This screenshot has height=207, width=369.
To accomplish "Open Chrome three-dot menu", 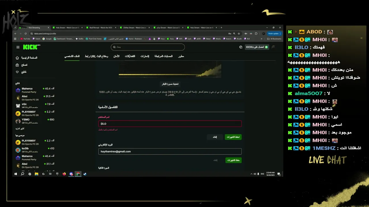I will pos(280,34).
